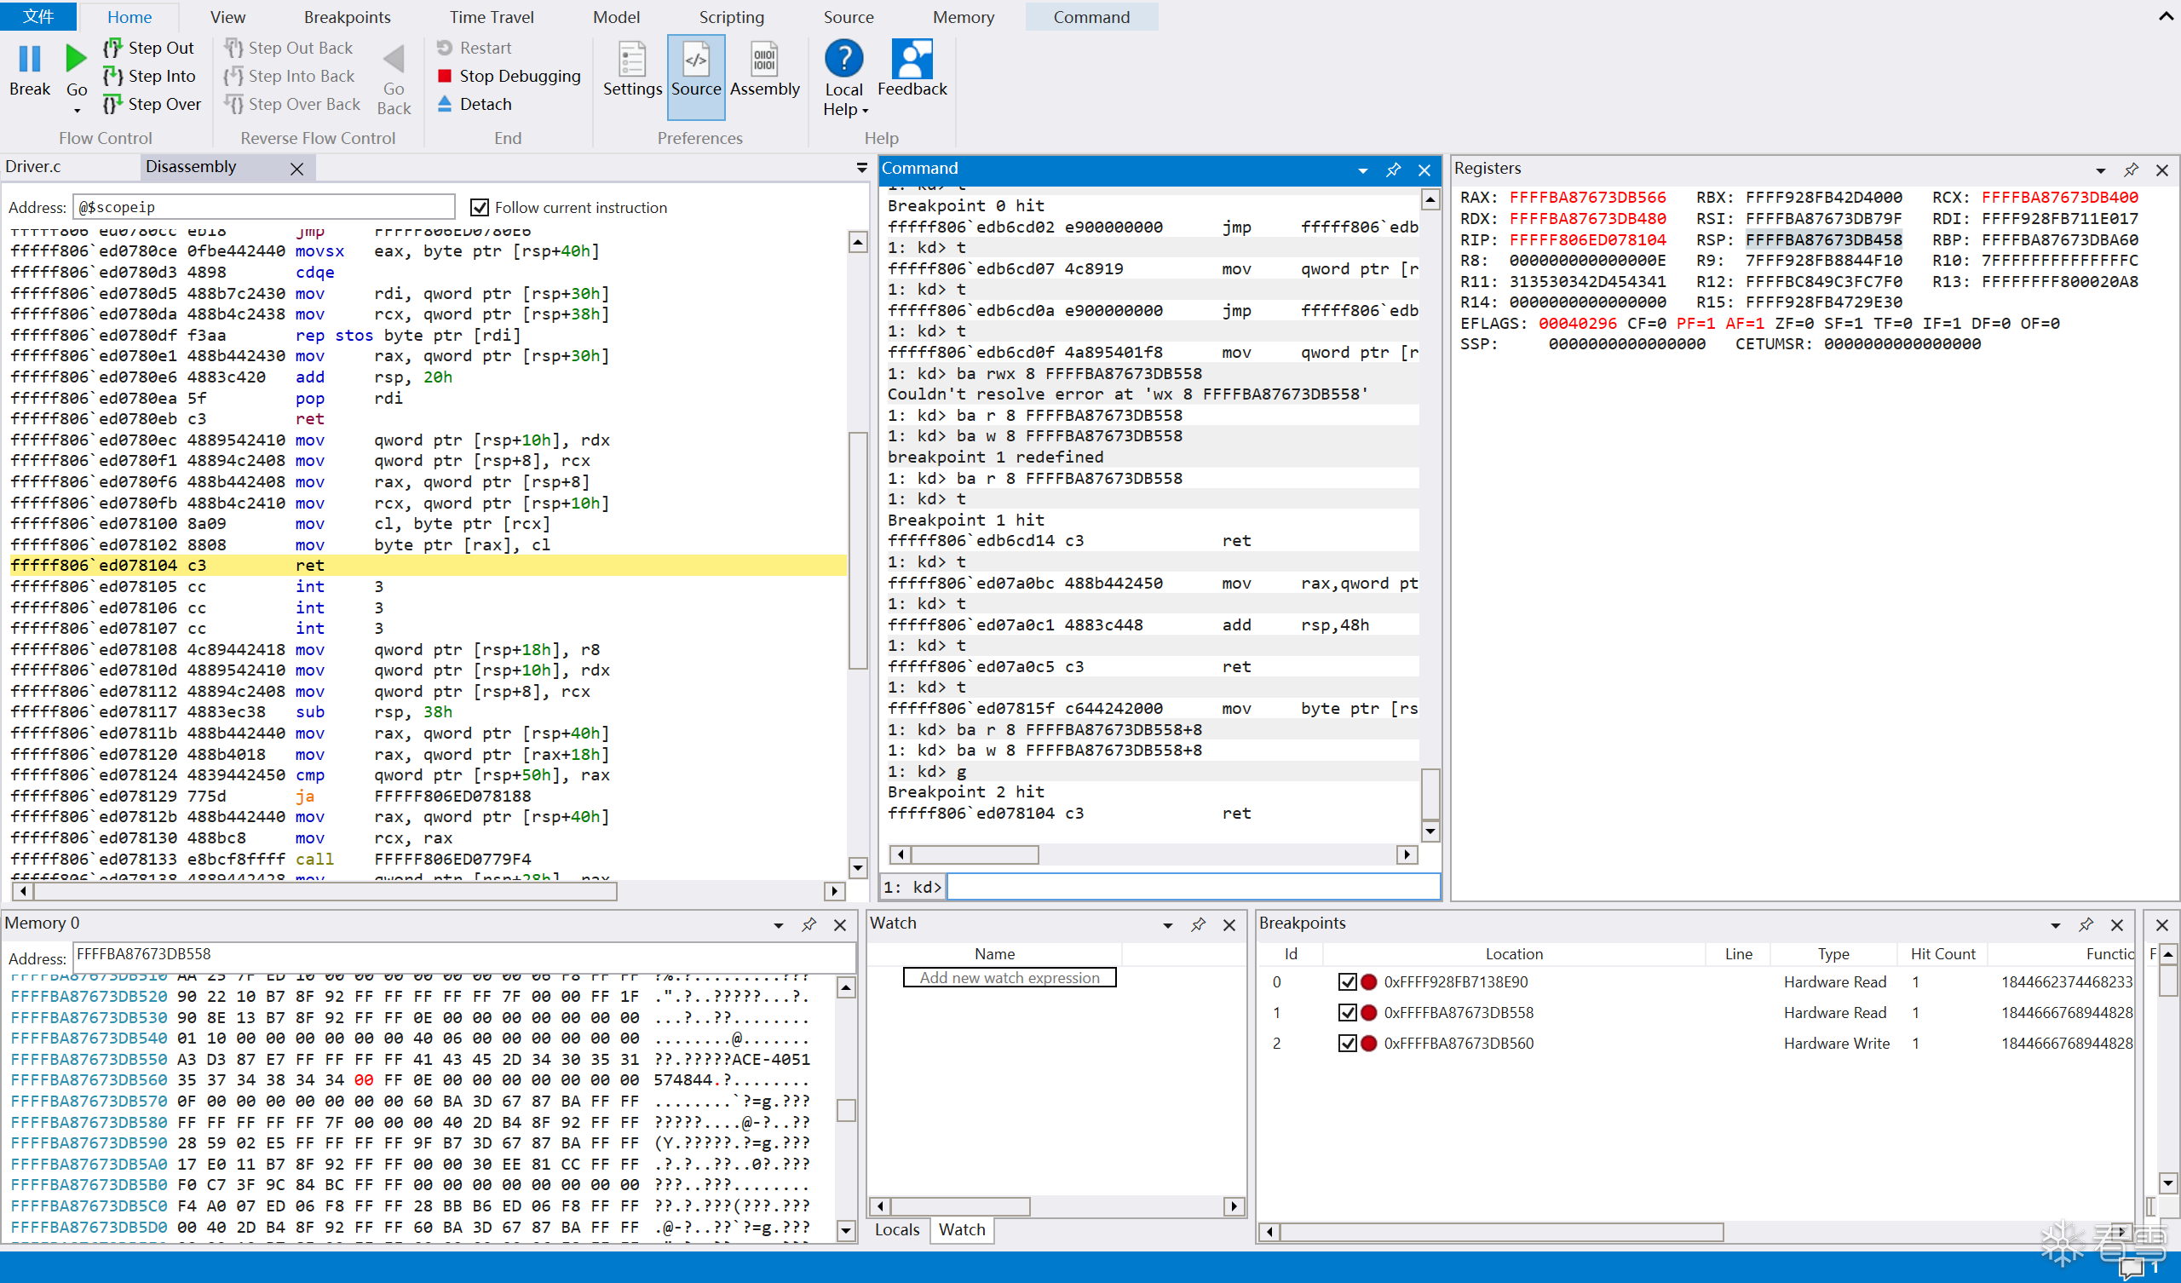2181x1283 pixels.
Task: Disable breakpoint 0 checkbox
Action: click(x=1347, y=981)
